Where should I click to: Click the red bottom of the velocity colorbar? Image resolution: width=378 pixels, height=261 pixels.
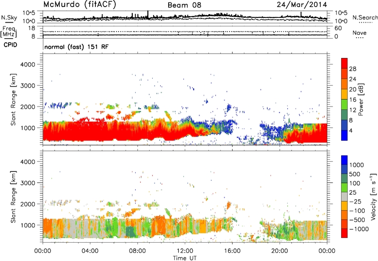(x=344, y=233)
